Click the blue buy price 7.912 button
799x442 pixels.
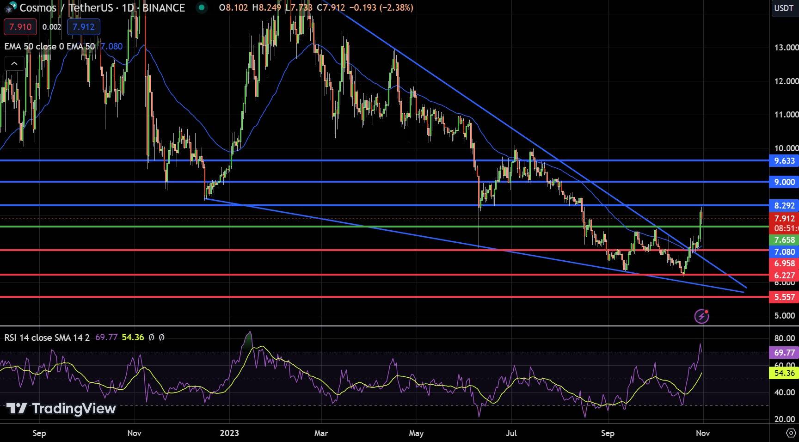tap(83, 27)
